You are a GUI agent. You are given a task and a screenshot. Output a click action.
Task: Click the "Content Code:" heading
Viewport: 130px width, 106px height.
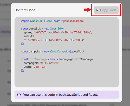(x=25, y=10)
